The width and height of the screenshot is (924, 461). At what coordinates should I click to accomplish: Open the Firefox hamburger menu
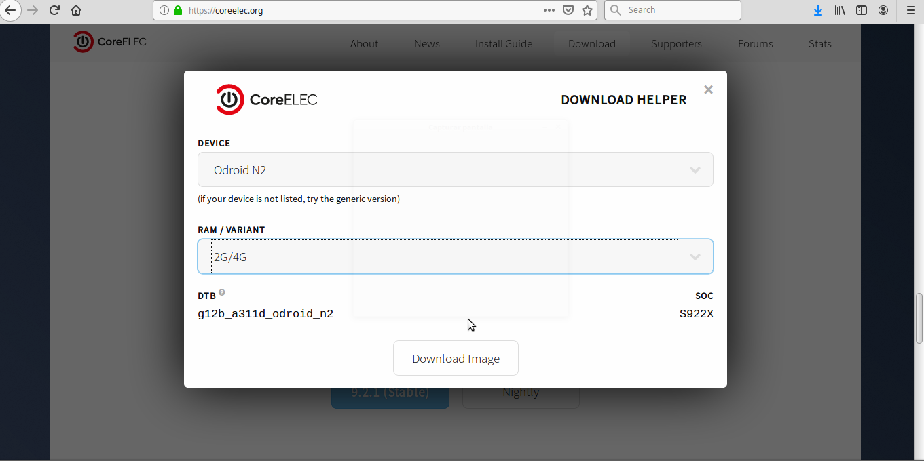(x=911, y=10)
